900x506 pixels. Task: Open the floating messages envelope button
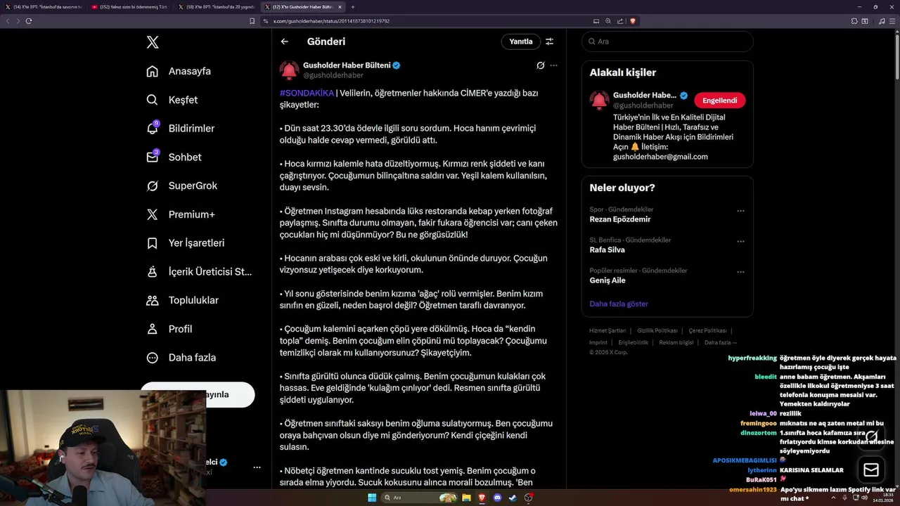click(871, 470)
